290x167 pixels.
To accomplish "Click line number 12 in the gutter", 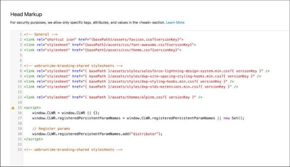I will [20, 92].
